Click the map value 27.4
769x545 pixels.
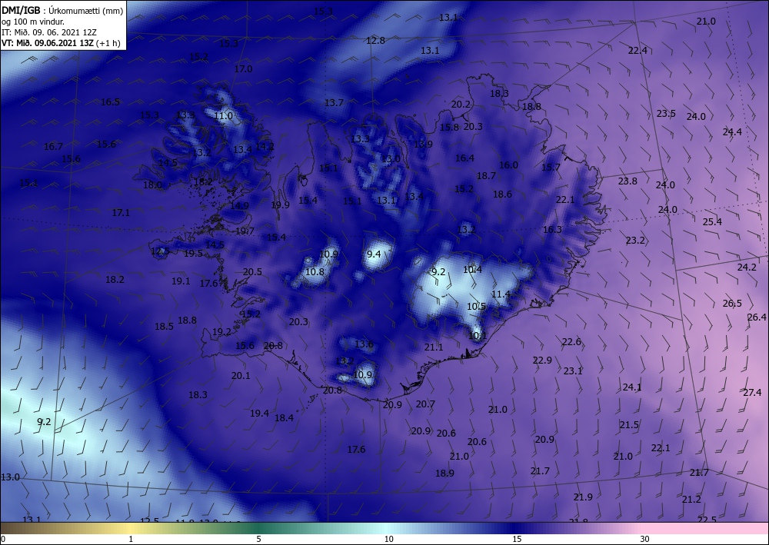[x=752, y=393]
